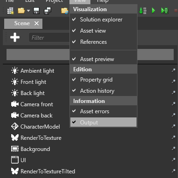This screenshot has width=178, height=178.
Task: Click the magnifier icon in the Back light row
Action: coord(173,93)
